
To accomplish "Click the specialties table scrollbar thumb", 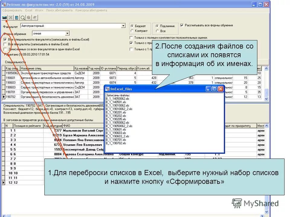I will [266, 93].
